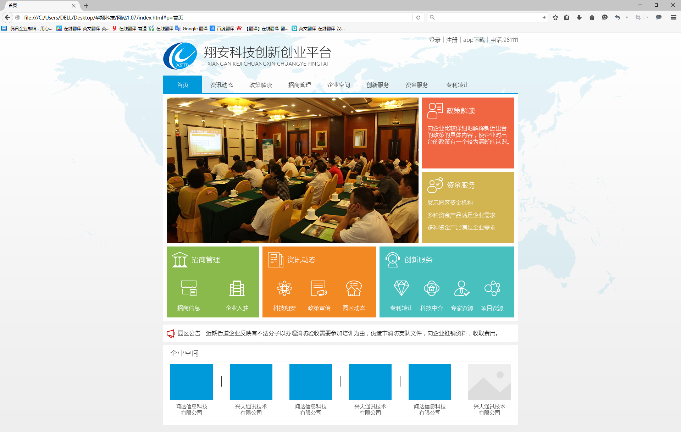Switch to the 资讯动态 navigation tab

[221, 85]
